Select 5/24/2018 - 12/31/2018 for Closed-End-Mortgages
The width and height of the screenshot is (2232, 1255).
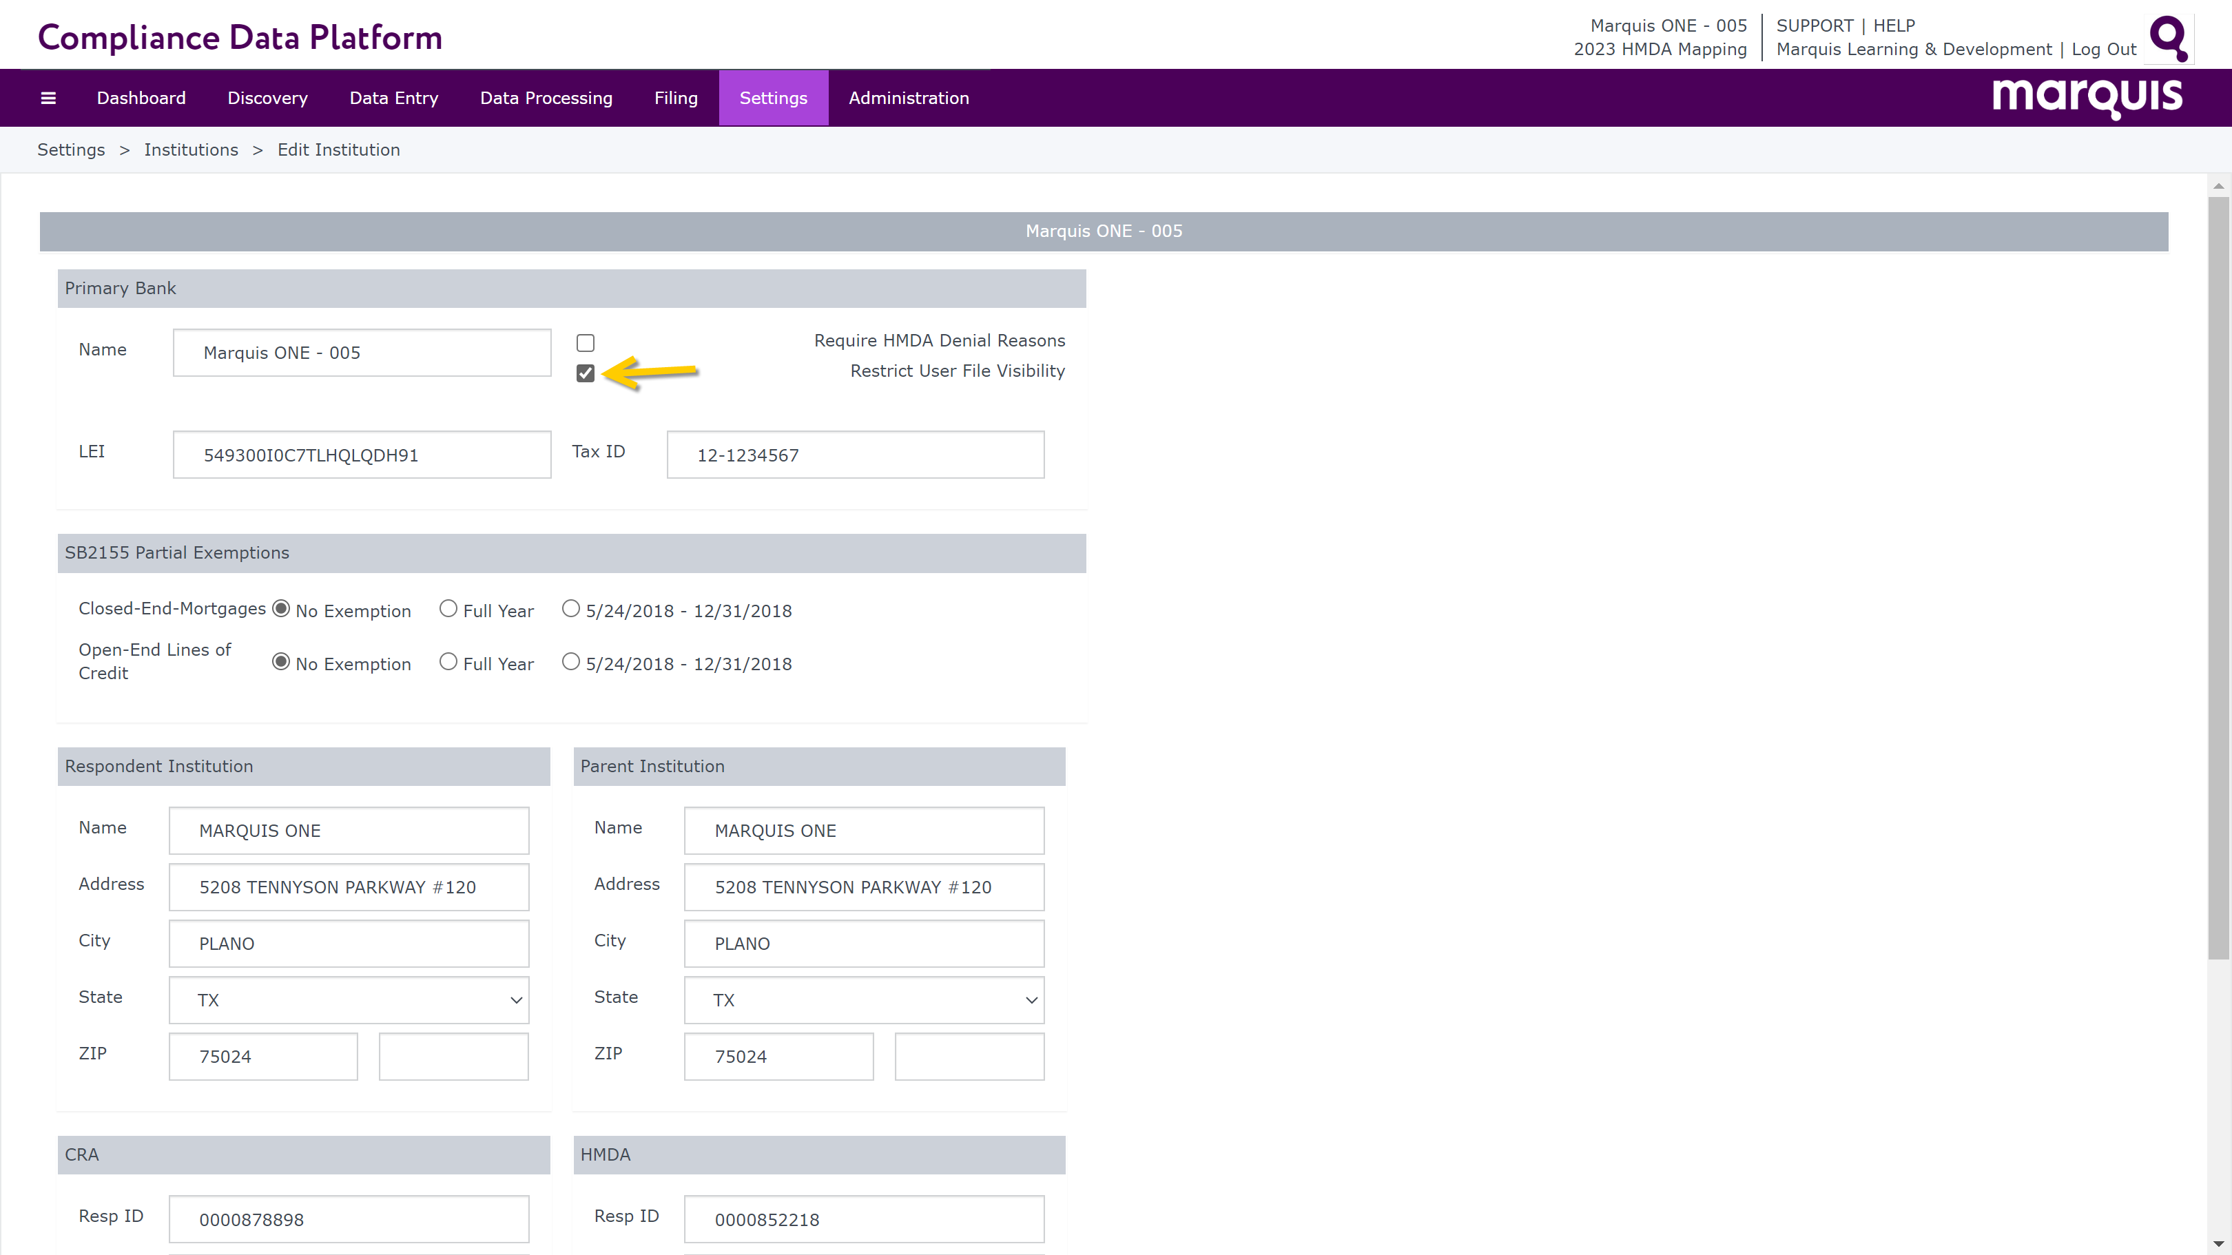[571, 609]
